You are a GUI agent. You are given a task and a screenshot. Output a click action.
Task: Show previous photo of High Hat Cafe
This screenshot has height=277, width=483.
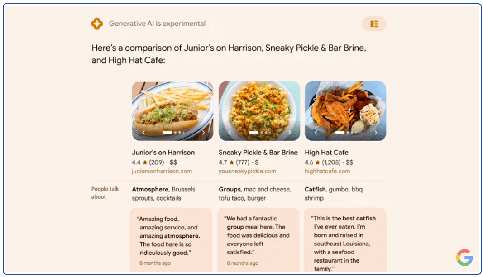[x=316, y=133]
